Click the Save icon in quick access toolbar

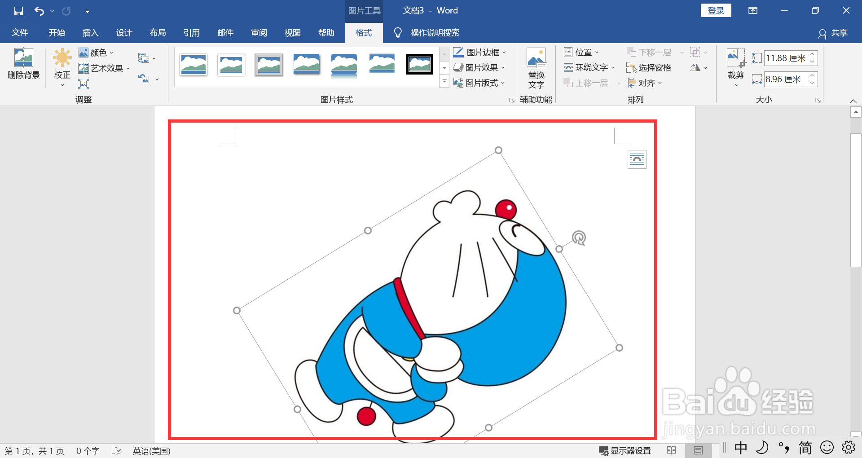[x=18, y=11]
